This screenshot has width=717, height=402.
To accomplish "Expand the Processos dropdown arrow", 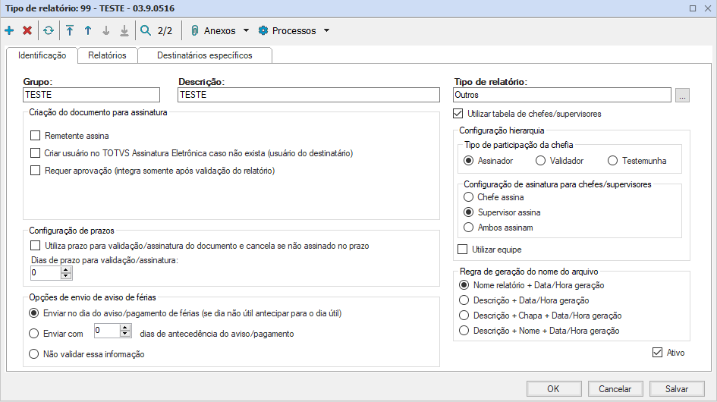I will [x=326, y=30].
